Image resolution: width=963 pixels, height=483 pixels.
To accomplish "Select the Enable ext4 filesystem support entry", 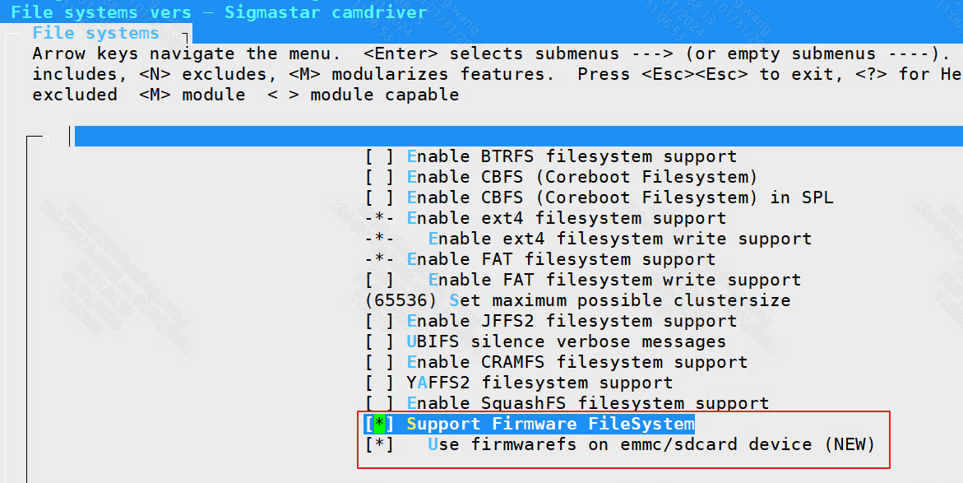I will pyautogui.click(x=566, y=218).
